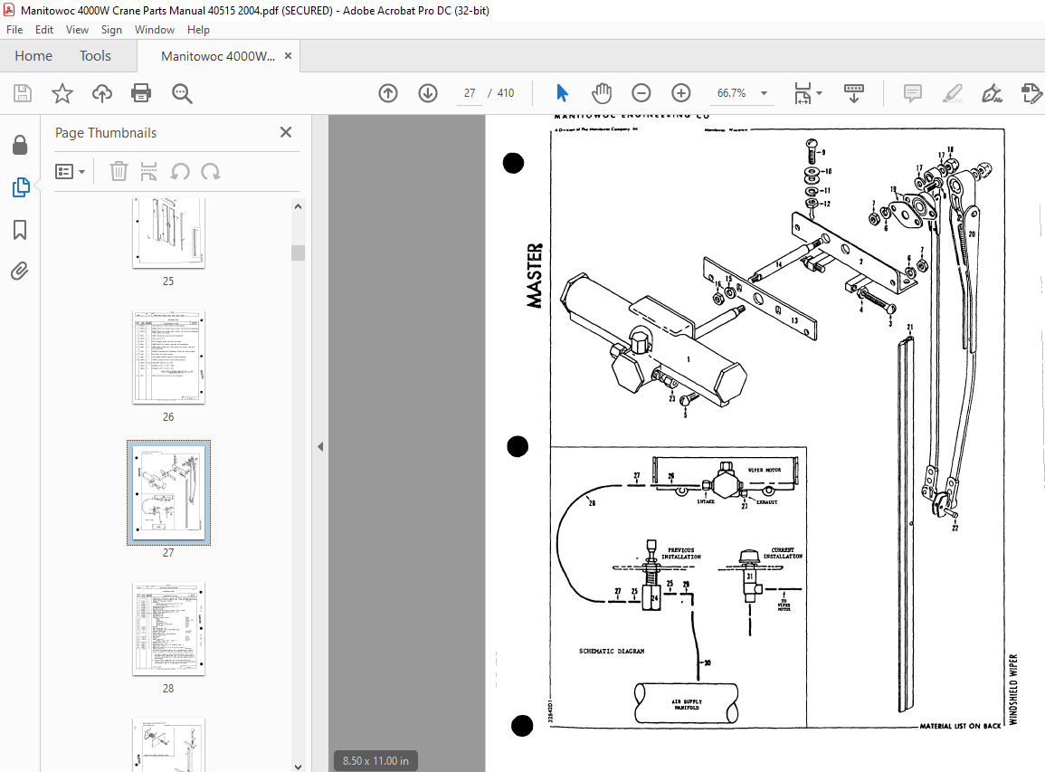Activate the Hand pan tool

[601, 93]
